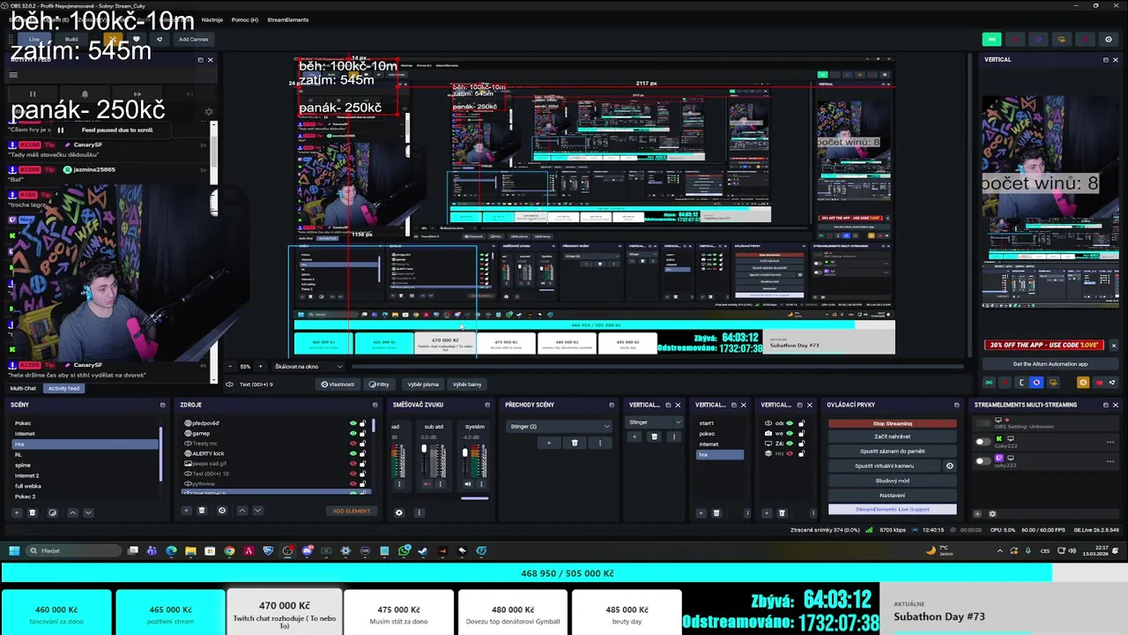The image size is (1128, 635).
Task: Click Spustit virtuální kameru button
Action: [885, 466]
